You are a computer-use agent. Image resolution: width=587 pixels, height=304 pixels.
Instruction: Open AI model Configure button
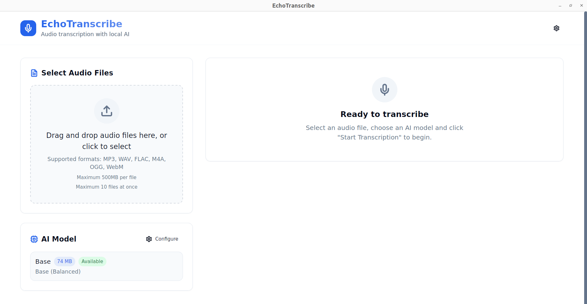[162, 239]
